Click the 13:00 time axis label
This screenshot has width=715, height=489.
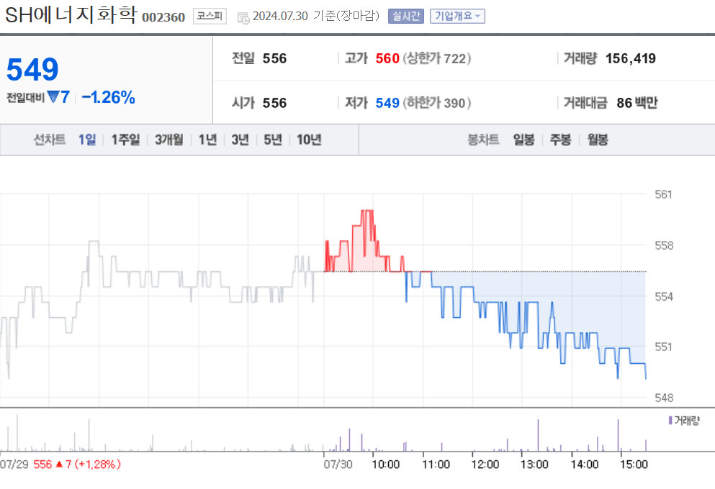point(534,465)
